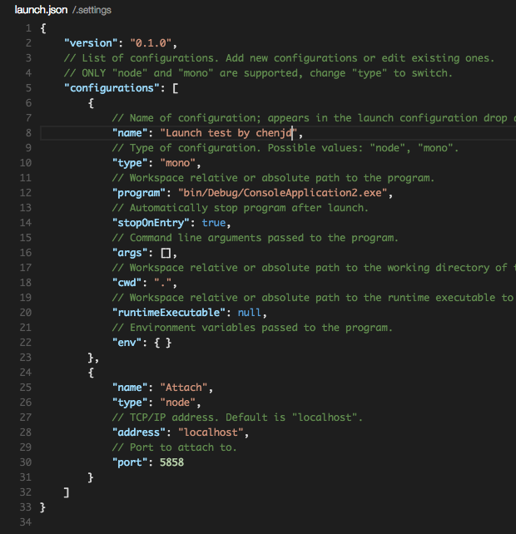Click the "Attach" name value

183,388
